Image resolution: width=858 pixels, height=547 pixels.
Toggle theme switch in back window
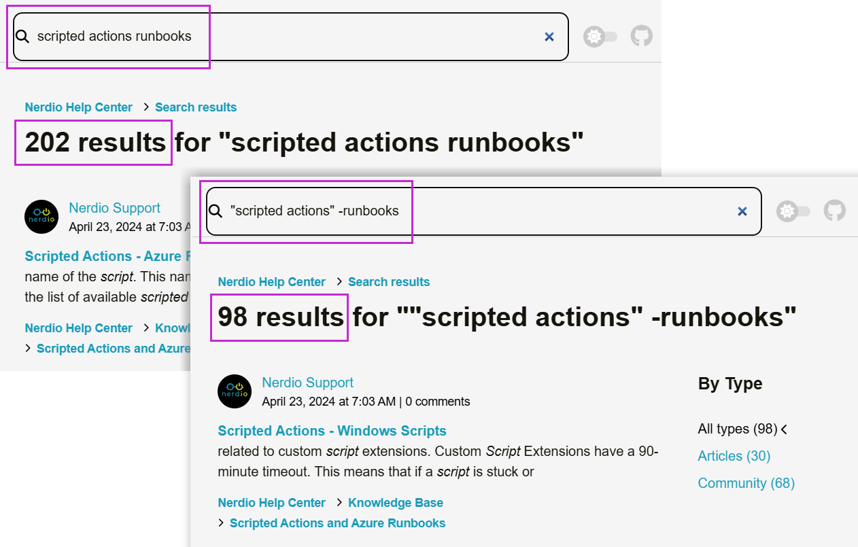pos(600,36)
